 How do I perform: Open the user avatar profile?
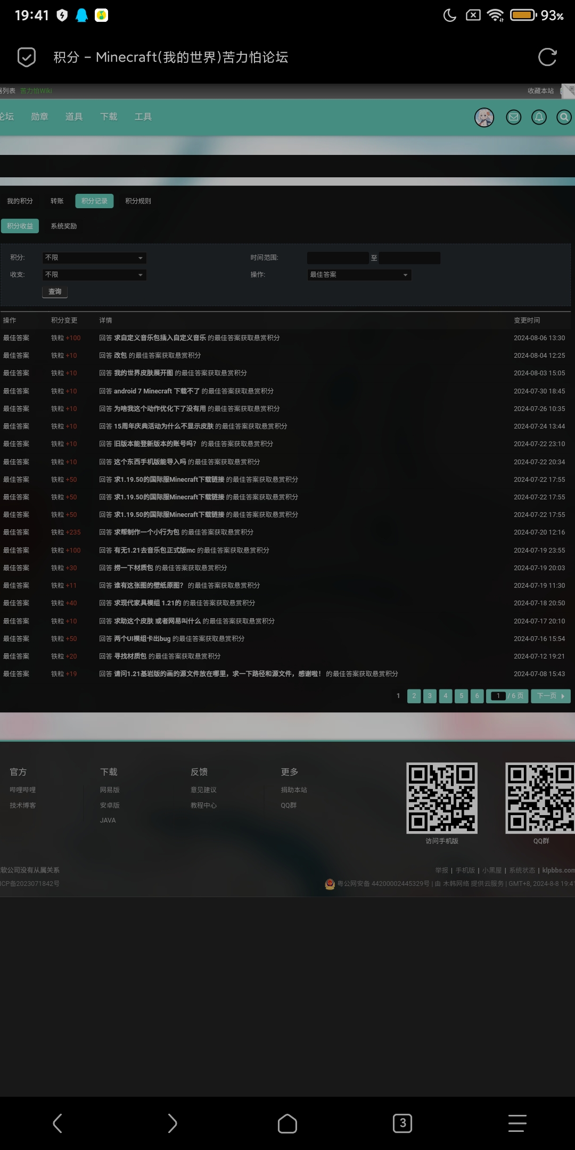(x=484, y=117)
